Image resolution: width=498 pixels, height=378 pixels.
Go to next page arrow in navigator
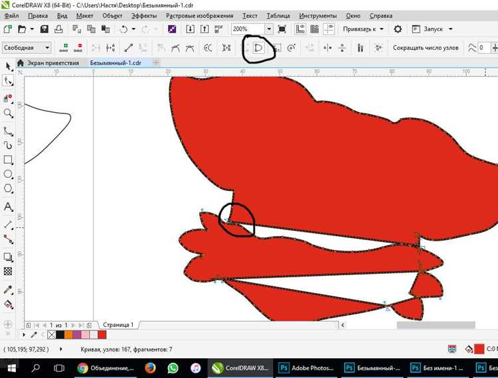point(73,326)
